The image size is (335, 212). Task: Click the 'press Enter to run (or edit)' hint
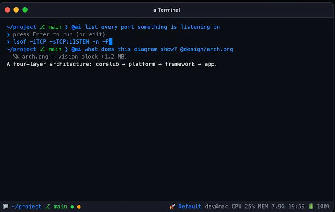[x=59, y=34]
